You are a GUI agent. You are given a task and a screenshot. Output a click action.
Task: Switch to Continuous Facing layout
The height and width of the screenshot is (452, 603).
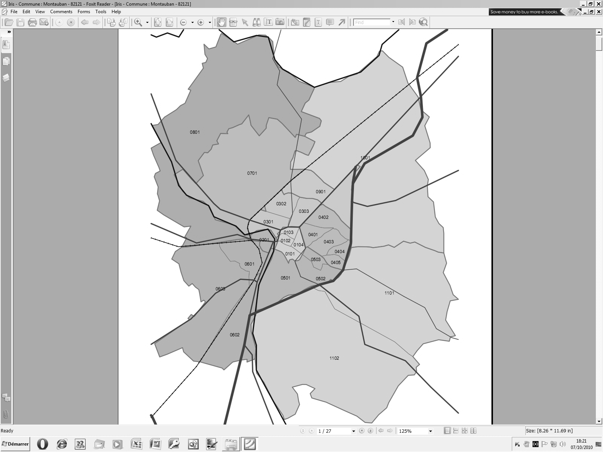465,431
